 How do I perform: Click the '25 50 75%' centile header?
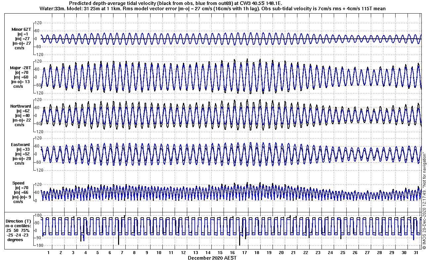click(18, 231)
